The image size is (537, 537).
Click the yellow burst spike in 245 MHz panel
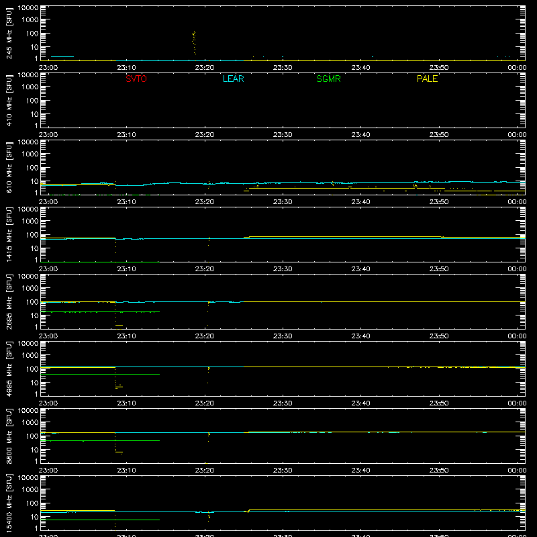(194, 42)
